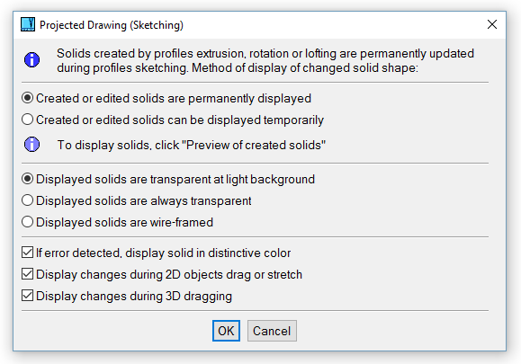Click the Cancel button
The width and height of the screenshot is (521, 364).
pos(272,331)
